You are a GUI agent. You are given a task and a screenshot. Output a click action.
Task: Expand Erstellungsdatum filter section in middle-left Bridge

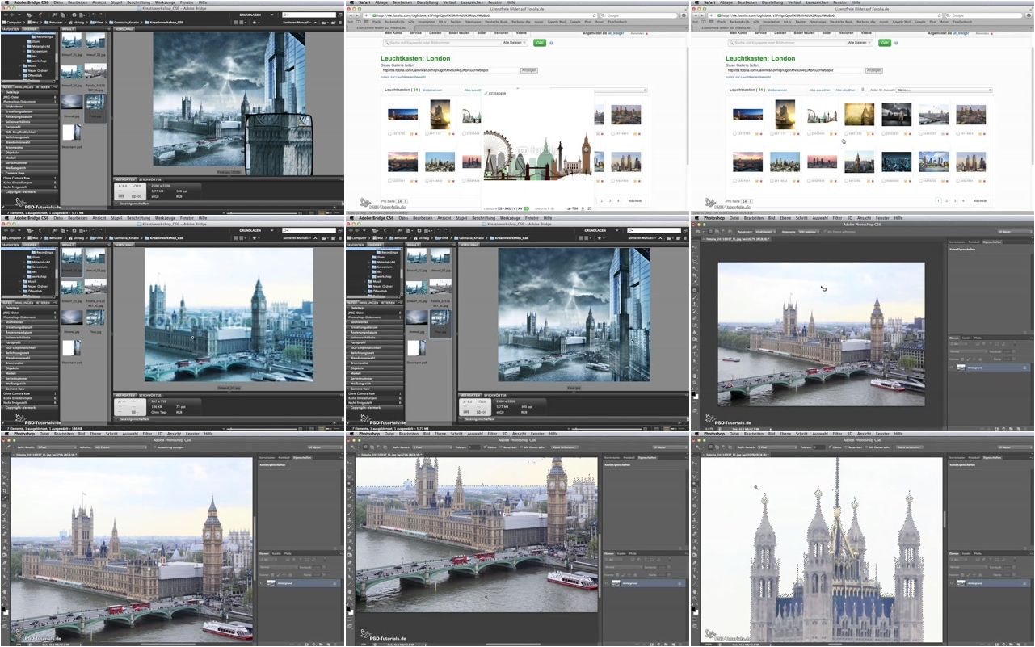pyautogui.click(x=29, y=327)
